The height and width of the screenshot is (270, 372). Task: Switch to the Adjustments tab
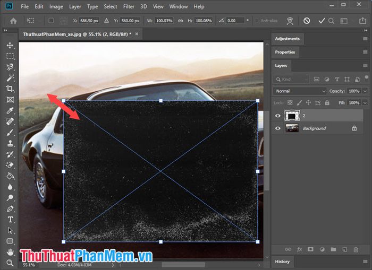pos(288,39)
